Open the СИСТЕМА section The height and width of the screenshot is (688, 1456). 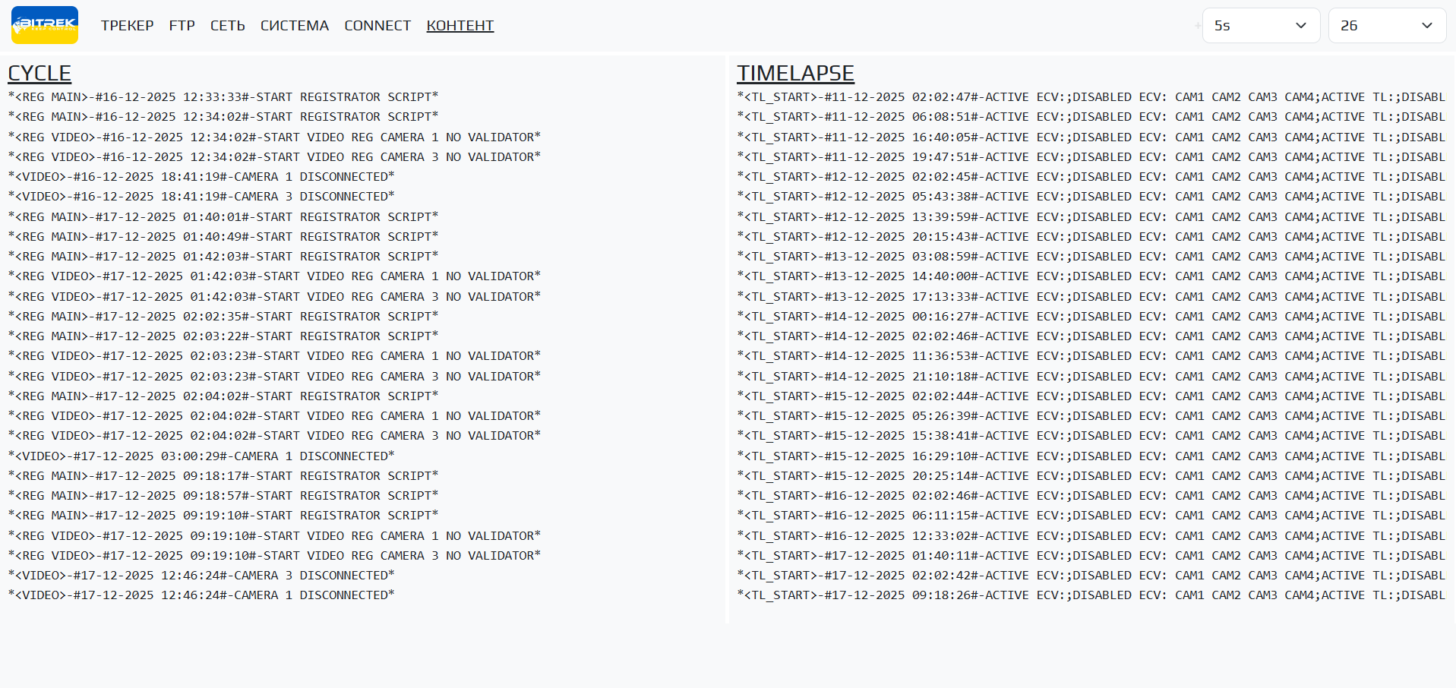(295, 26)
